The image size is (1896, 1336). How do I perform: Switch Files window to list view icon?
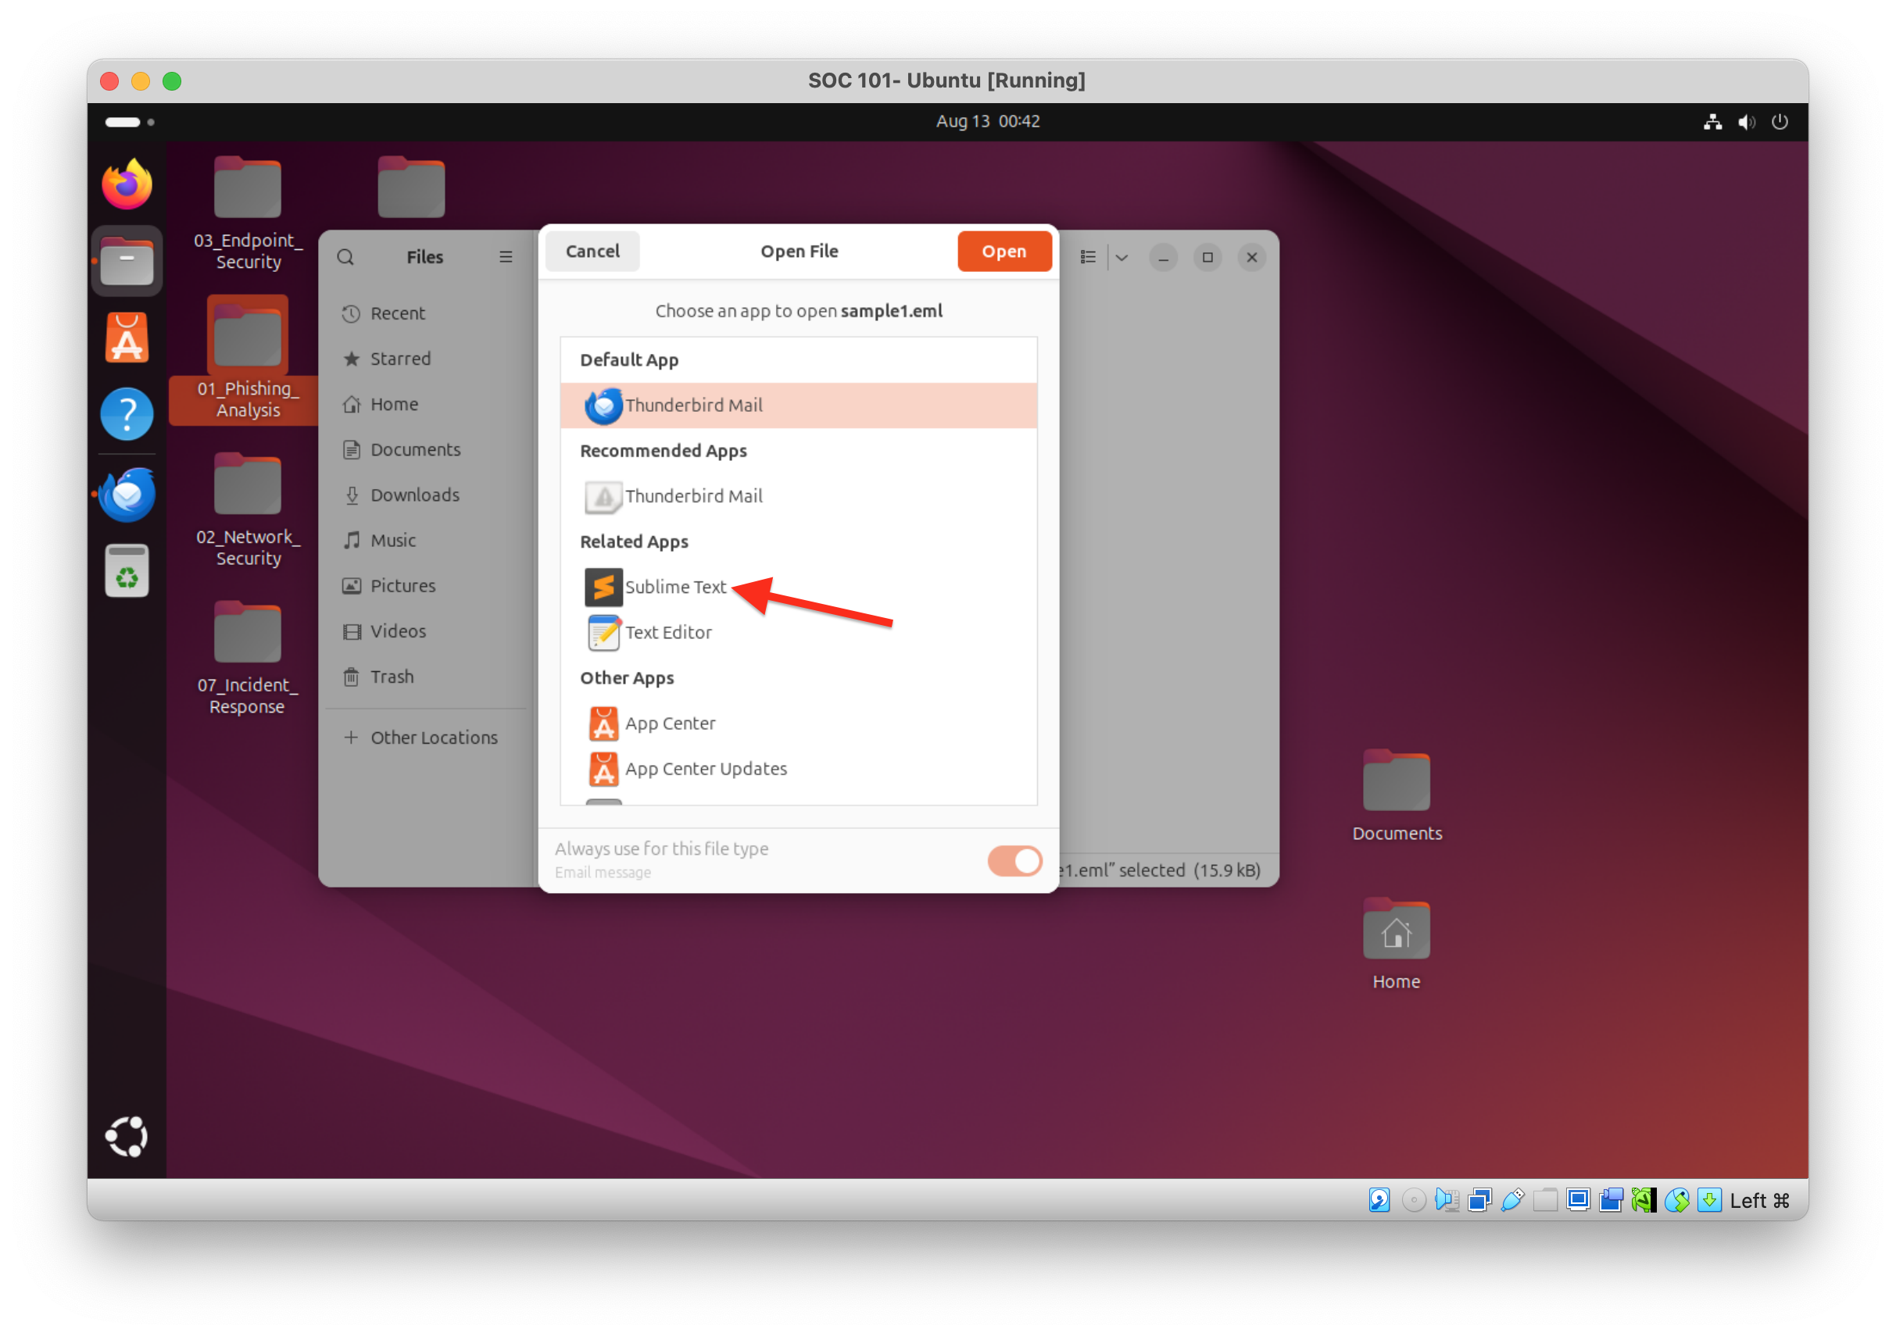tap(1088, 258)
